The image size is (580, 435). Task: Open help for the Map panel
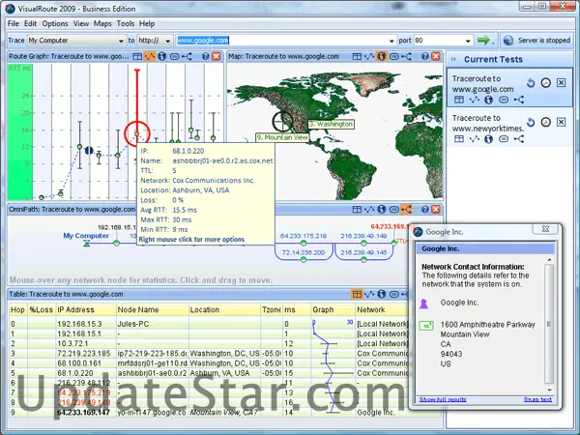point(425,56)
